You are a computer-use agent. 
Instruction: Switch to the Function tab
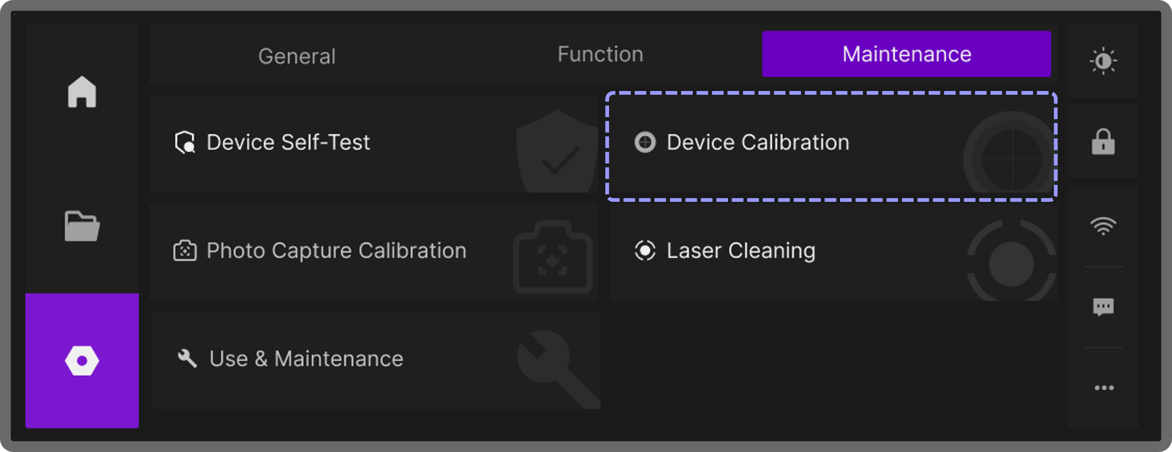[600, 55]
